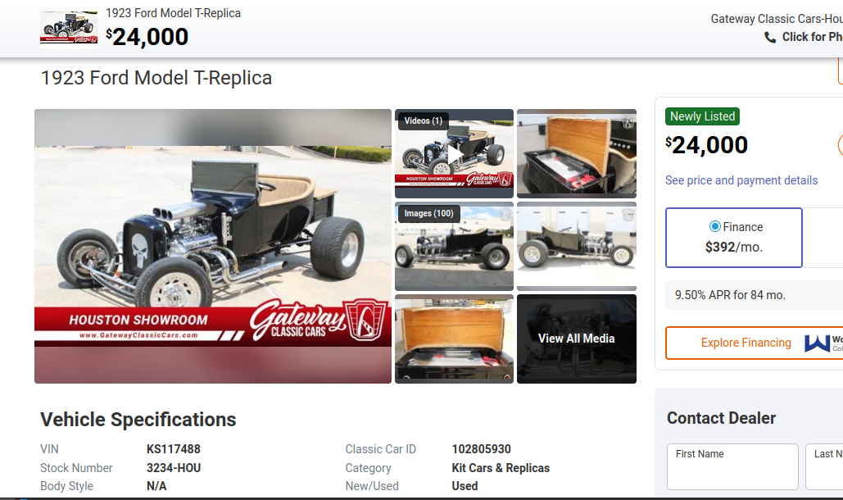Screen dimensions: 843x500
Task: Focus the Last Name input field
Action: coord(824,466)
